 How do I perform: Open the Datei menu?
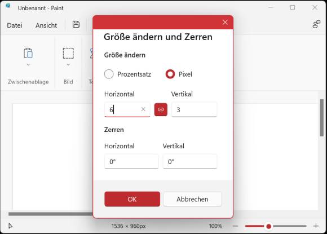point(15,25)
